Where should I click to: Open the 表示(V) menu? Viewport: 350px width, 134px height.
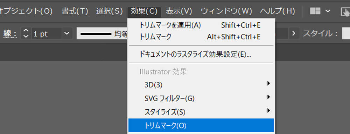point(179,11)
